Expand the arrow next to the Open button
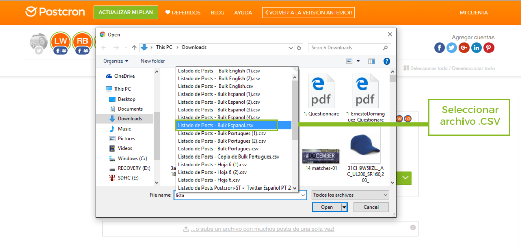 344,207
